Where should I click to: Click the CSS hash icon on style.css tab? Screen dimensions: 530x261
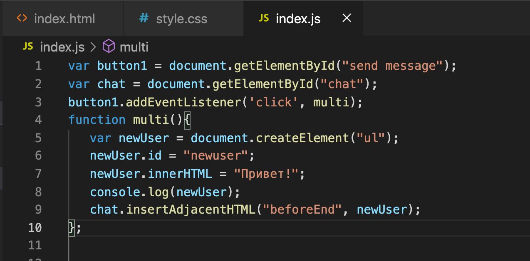(x=144, y=18)
